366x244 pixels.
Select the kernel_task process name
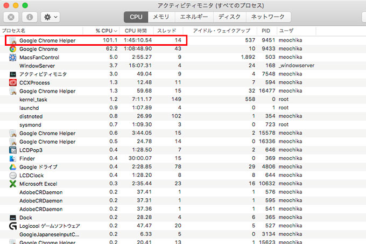pyautogui.click(x=33, y=100)
